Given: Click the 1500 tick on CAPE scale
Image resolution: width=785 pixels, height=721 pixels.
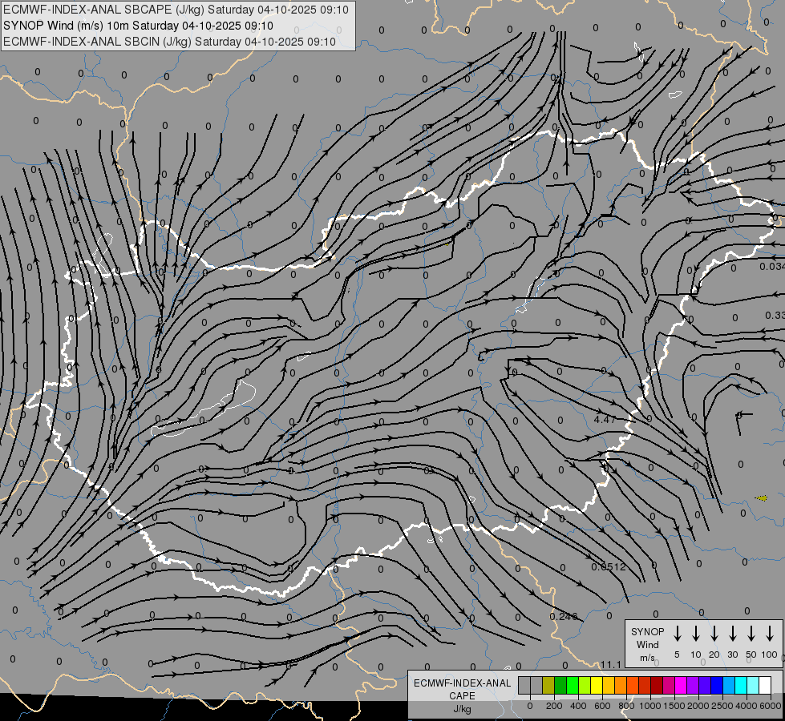Looking at the screenshot, I should point(674,706).
